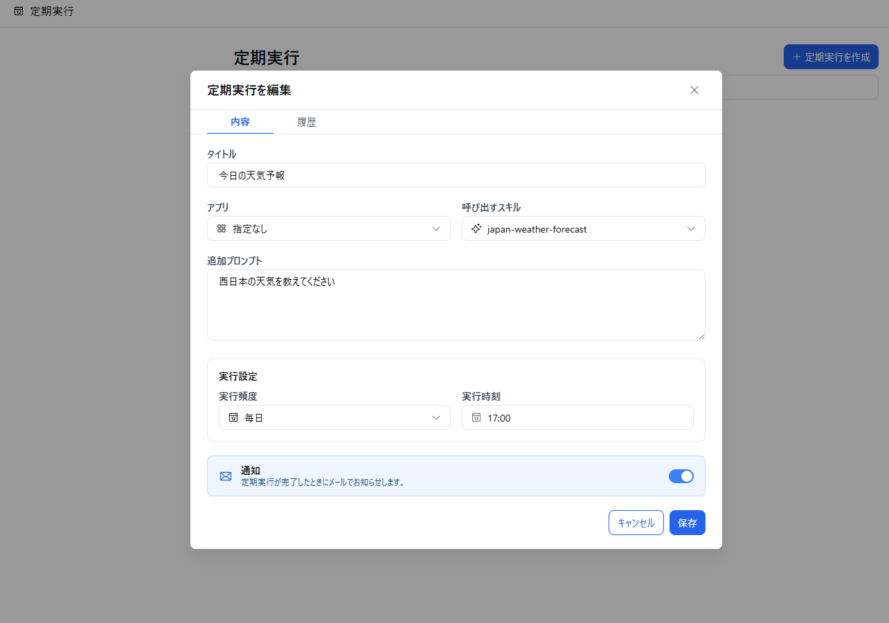Click the 実行頻度 field label
Viewport: 889px width, 623px height.
tap(238, 397)
